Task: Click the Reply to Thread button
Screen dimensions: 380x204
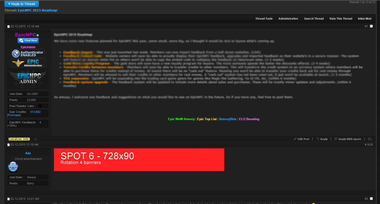Action: (22, 4)
